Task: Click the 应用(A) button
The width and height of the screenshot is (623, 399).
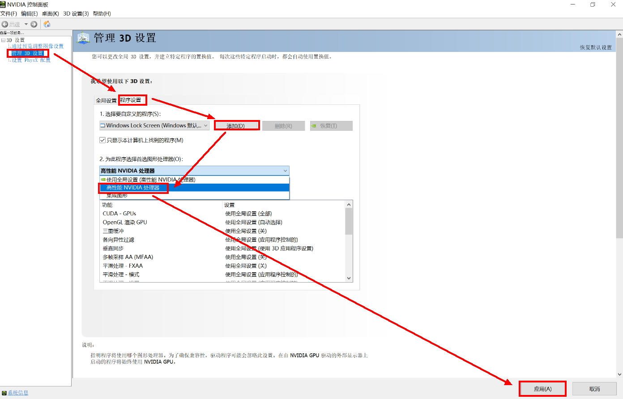Action: (x=542, y=389)
